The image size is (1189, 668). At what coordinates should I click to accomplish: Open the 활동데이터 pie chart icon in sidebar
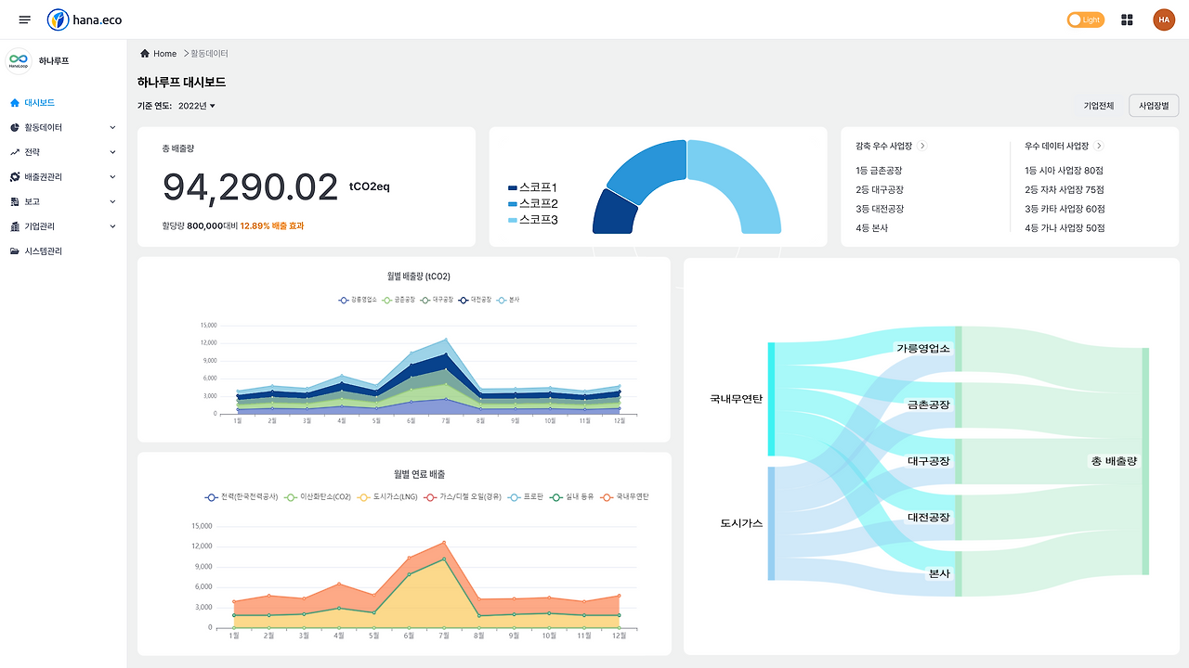[13, 127]
